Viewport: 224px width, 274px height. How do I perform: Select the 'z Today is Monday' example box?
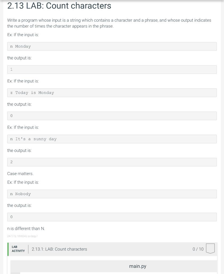[x=112, y=93]
